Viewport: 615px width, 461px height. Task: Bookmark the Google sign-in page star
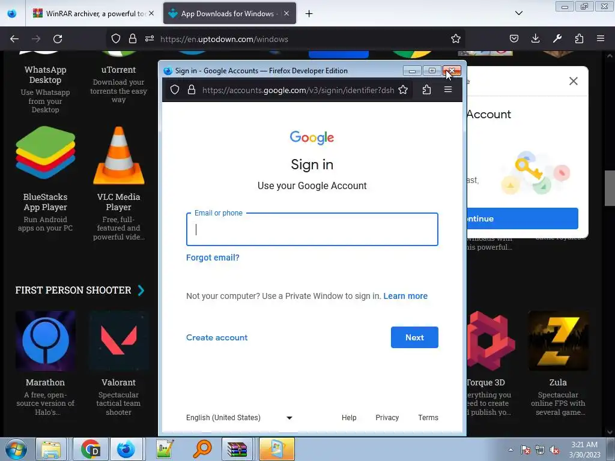pyautogui.click(x=403, y=90)
